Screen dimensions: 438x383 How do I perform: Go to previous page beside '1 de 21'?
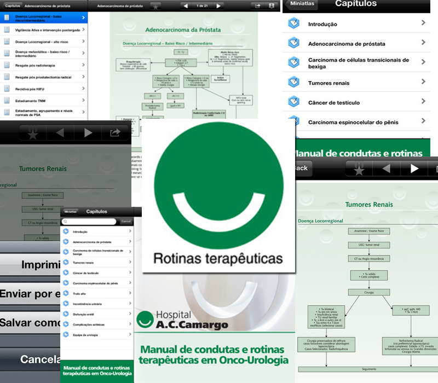186,6
